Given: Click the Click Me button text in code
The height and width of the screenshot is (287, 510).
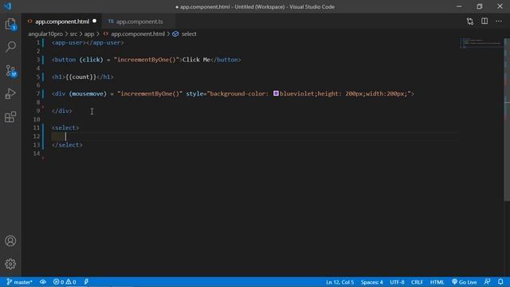Looking at the screenshot, I should tap(196, 60).
